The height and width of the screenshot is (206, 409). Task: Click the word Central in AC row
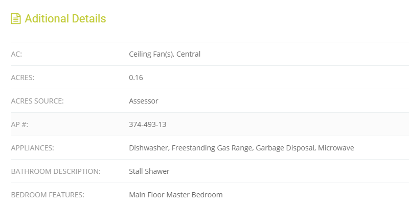(189, 54)
